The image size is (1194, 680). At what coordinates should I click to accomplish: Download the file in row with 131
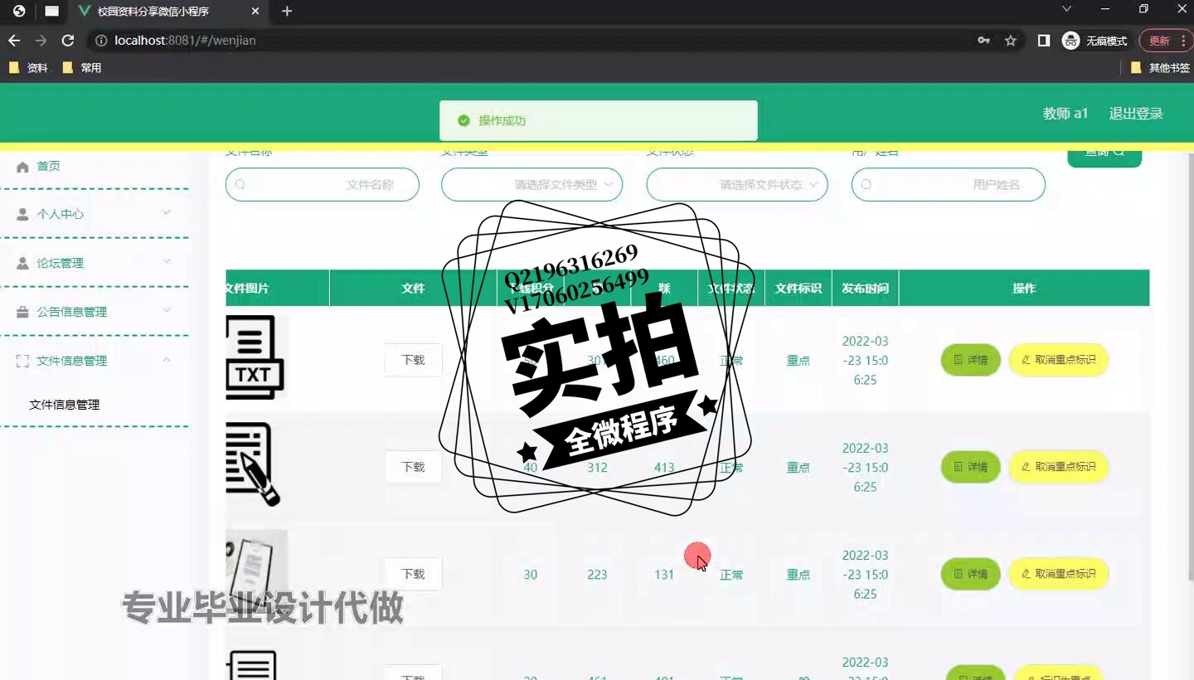tap(413, 574)
